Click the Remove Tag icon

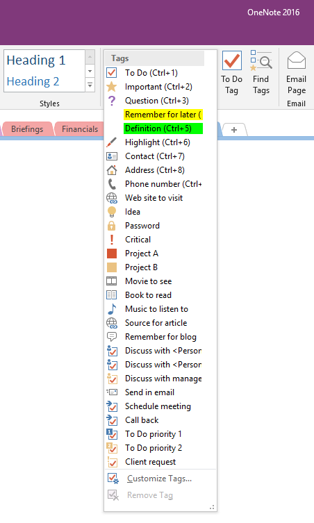click(113, 495)
